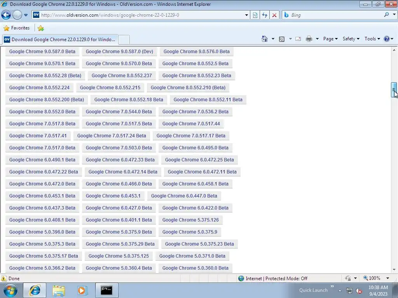Open Google Chrome 7.0.517.44 link

click(191, 124)
